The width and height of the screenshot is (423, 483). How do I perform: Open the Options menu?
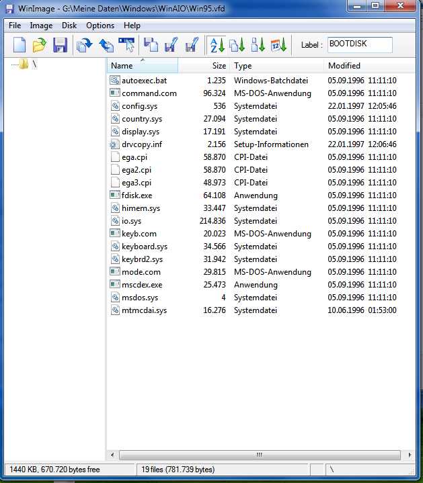tap(100, 26)
